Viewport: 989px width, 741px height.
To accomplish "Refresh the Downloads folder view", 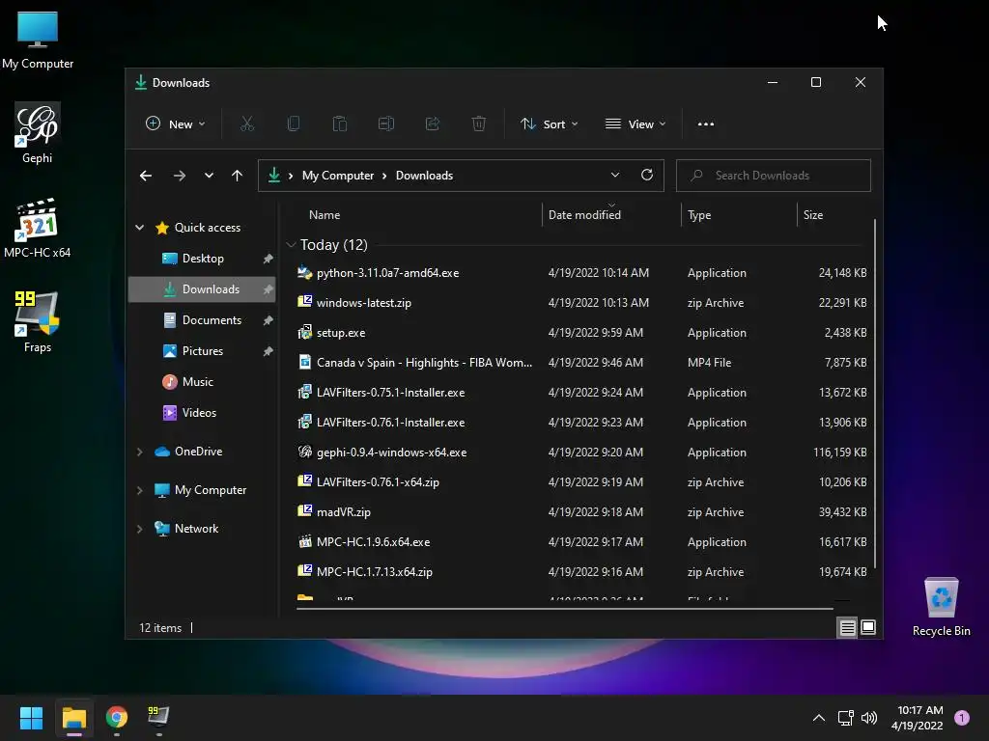I will (x=646, y=176).
